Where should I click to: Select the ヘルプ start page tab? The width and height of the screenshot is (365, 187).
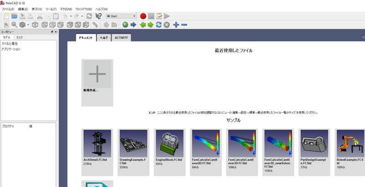(x=104, y=38)
